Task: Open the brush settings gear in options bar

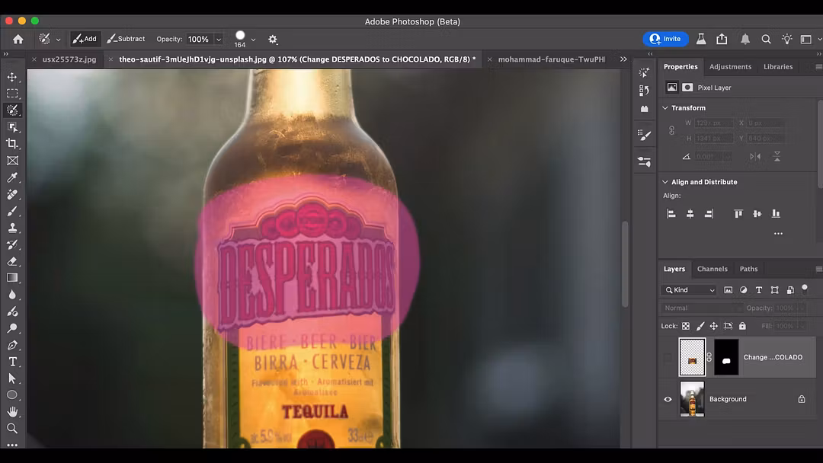Action: click(272, 39)
